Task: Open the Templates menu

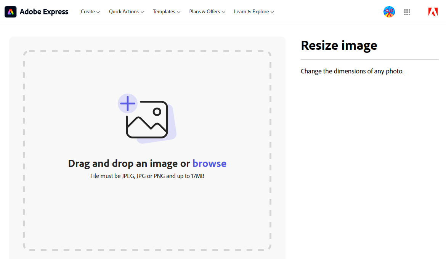Action: [x=164, y=12]
